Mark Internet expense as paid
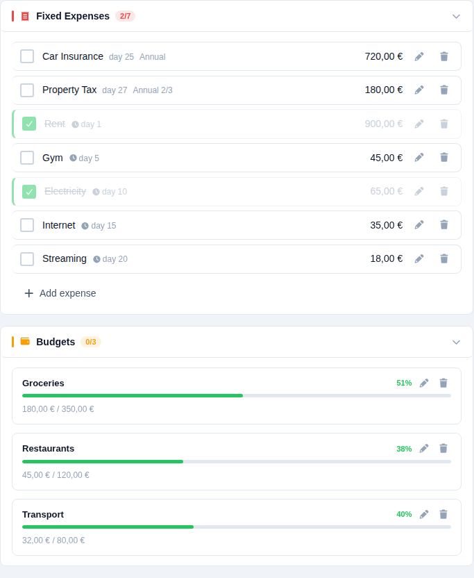474x578 pixels. point(27,225)
